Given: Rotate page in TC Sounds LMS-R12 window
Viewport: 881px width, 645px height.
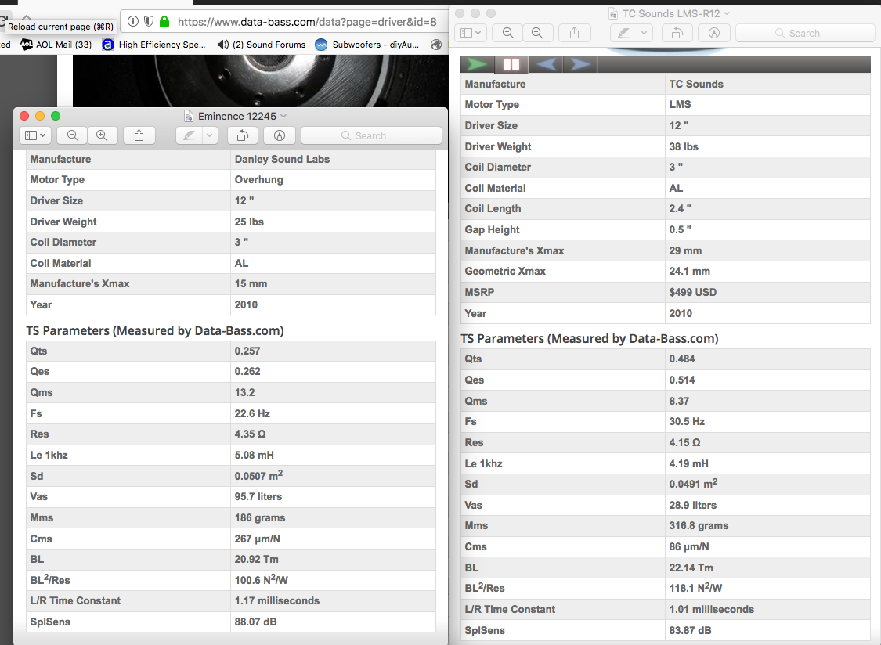Looking at the screenshot, I should point(677,33).
